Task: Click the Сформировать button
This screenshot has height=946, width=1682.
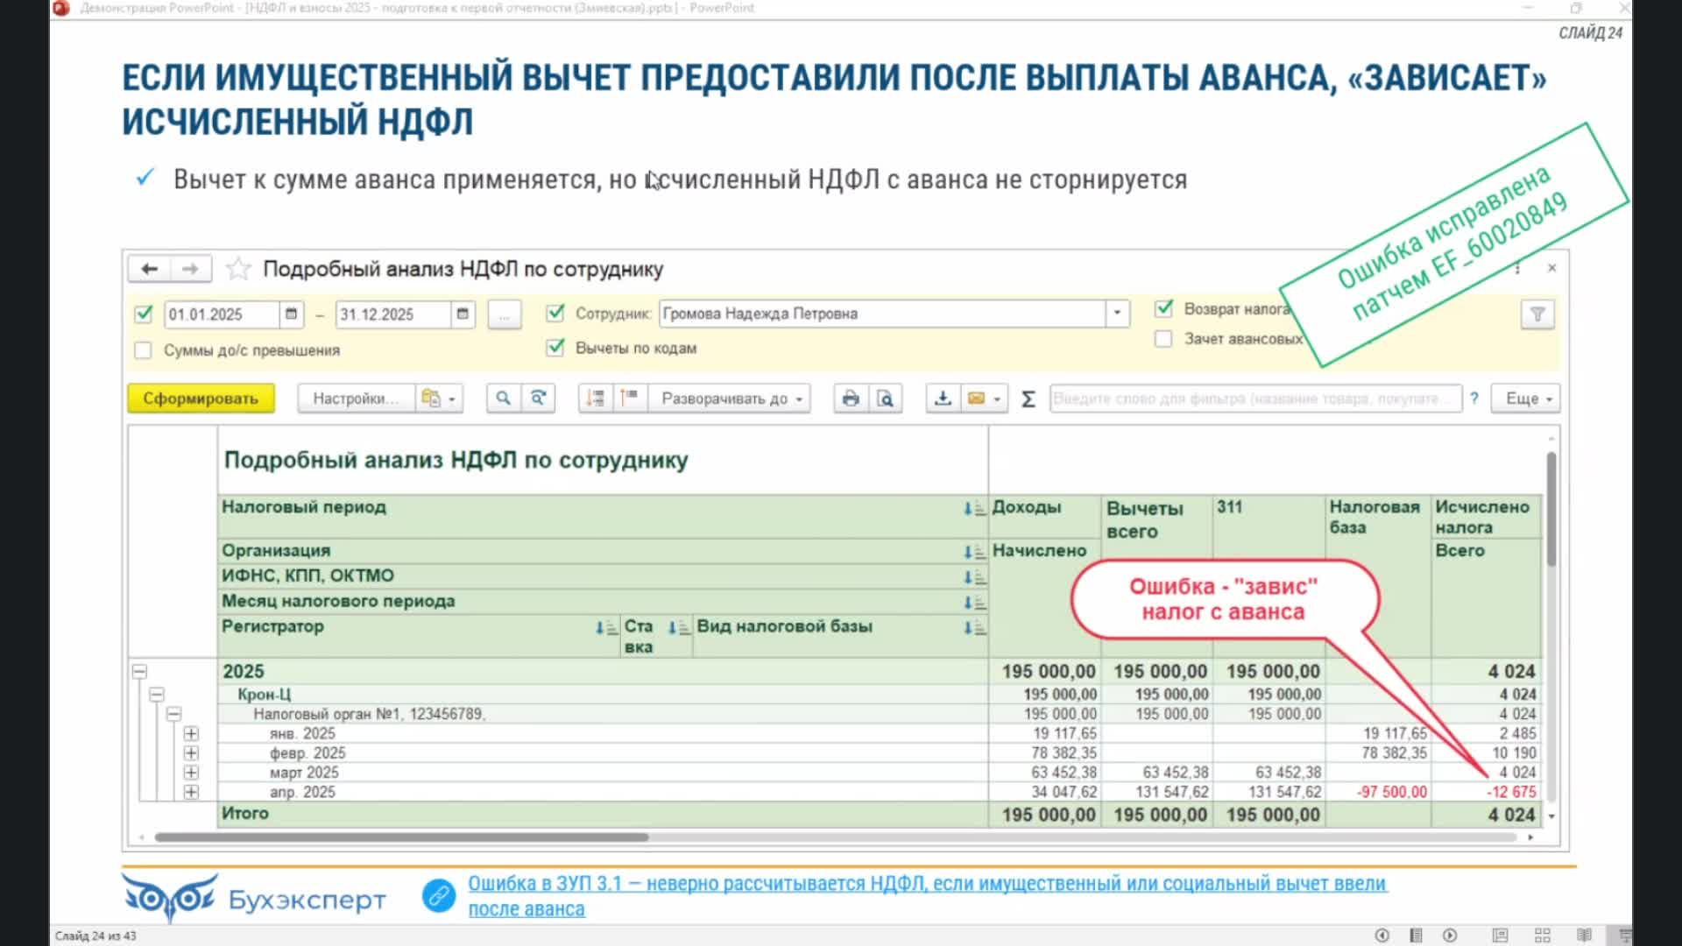Action: pyautogui.click(x=201, y=399)
